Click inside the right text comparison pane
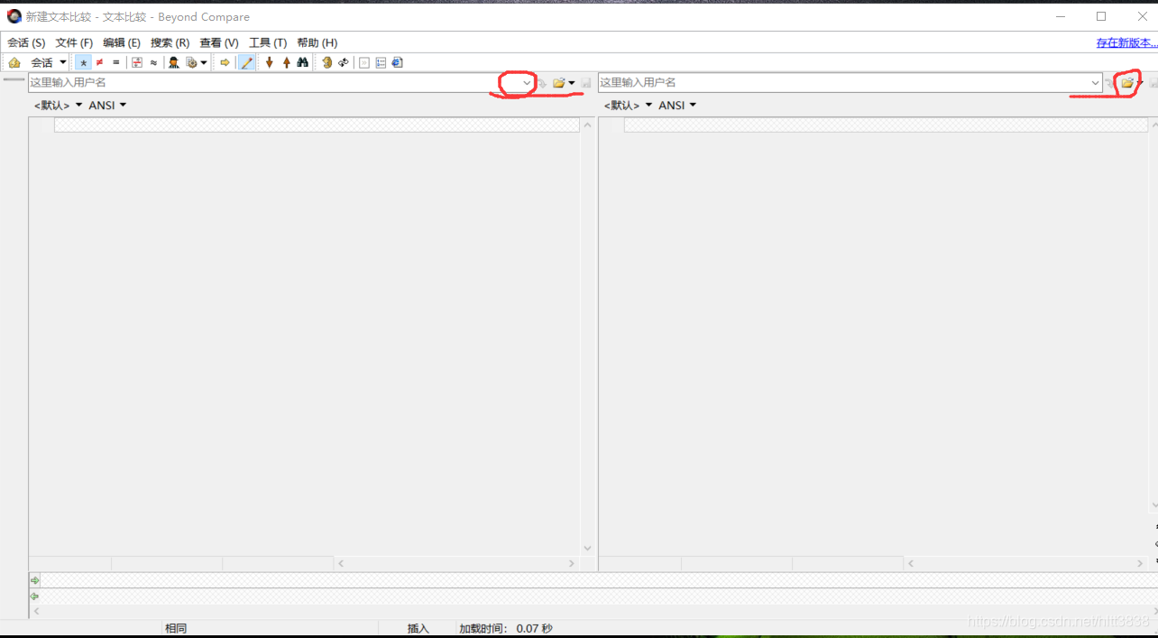Screen dimensions: 1158x638 (873, 338)
